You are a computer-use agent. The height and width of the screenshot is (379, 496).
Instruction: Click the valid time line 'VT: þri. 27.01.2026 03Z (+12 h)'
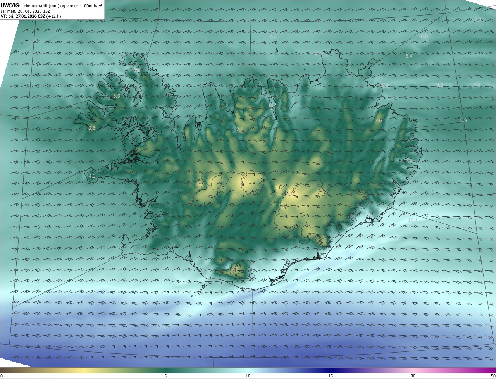click(31, 16)
